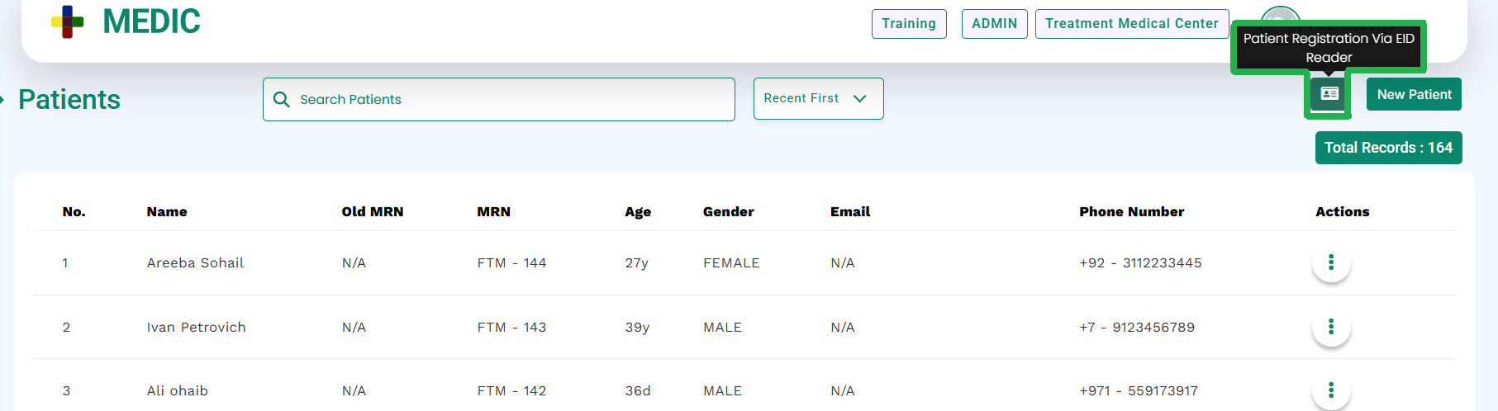Click MRN FTM - 144
The width and height of the screenshot is (1498, 411).
(511, 262)
